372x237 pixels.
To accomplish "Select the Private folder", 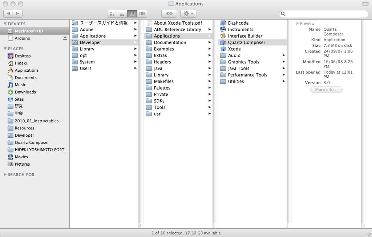I will tap(178, 95).
